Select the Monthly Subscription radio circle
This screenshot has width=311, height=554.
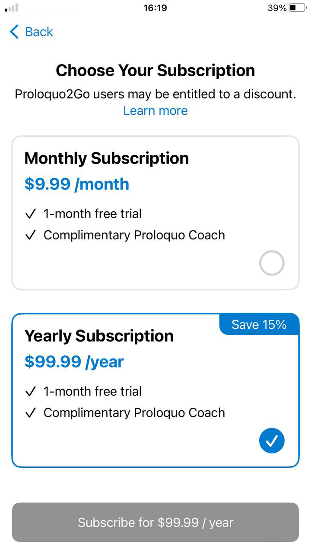coord(272,263)
